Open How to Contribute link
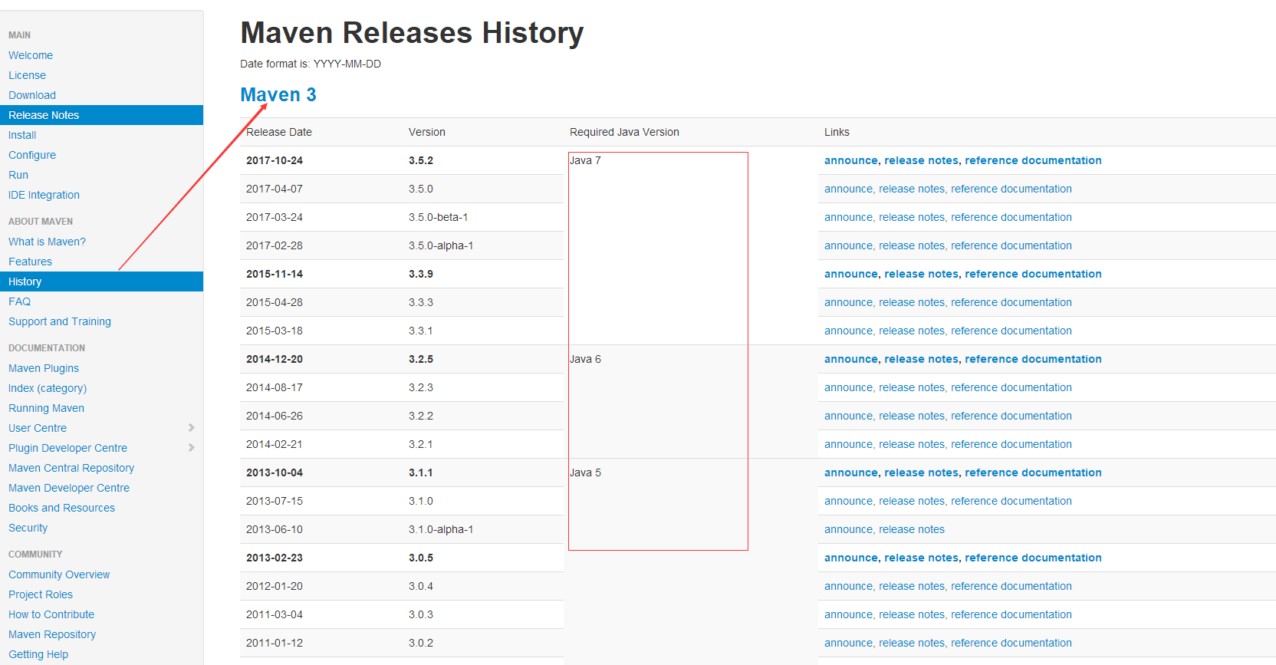Image resolution: width=1276 pixels, height=665 pixels. coord(51,614)
